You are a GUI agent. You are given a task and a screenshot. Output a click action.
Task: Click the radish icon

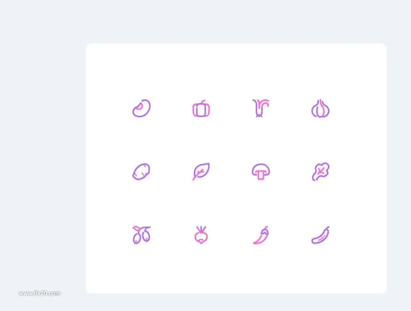(201, 235)
